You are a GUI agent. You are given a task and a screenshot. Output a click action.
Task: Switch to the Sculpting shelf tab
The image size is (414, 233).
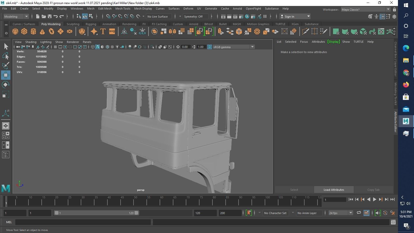(x=73, y=24)
